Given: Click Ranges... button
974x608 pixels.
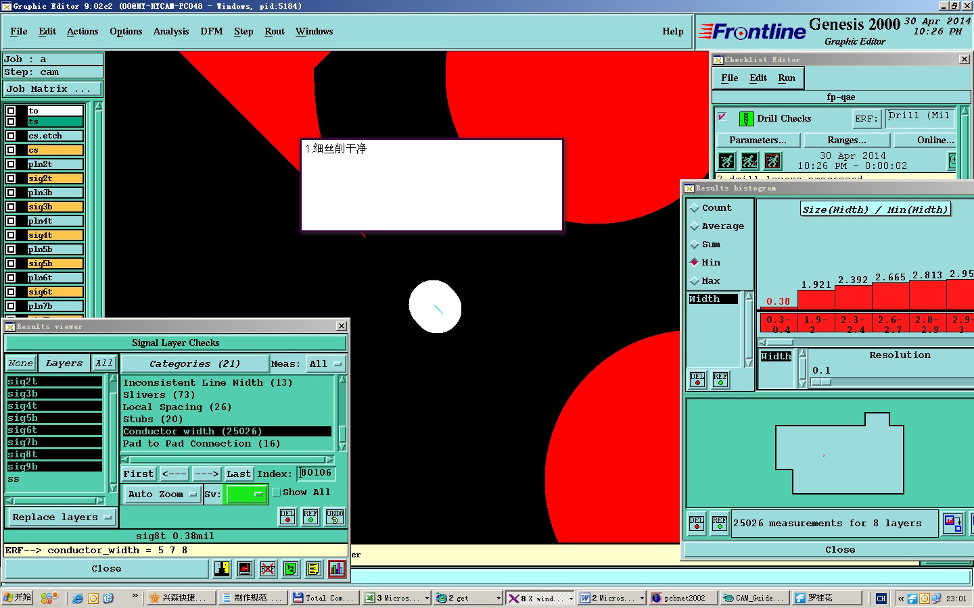Looking at the screenshot, I should [x=847, y=141].
